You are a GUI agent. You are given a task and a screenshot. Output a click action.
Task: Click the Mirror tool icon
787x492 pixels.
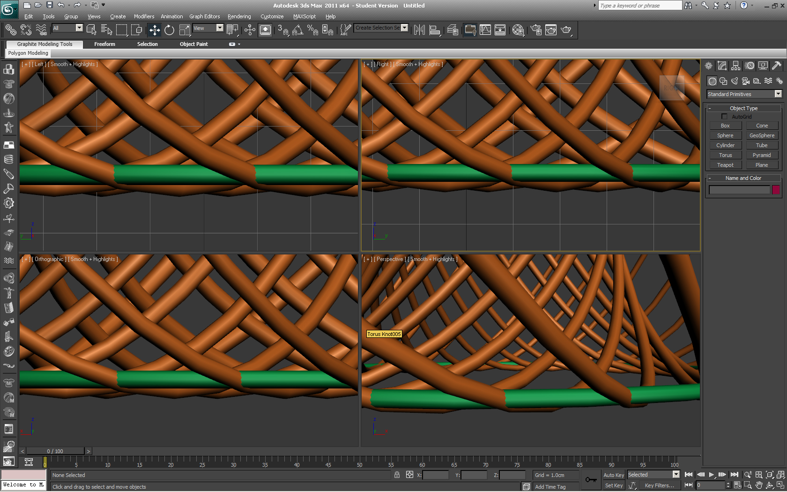[x=419, y=30]
